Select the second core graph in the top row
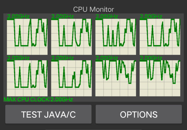Screen dimensions: 187x130 [71, 36]
